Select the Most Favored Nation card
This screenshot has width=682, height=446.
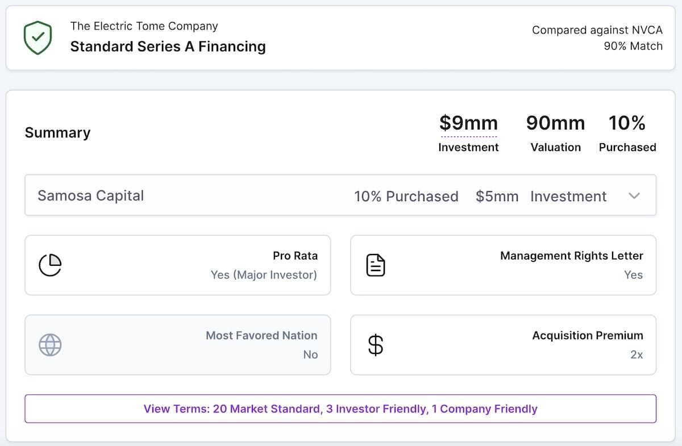(177, 345)
